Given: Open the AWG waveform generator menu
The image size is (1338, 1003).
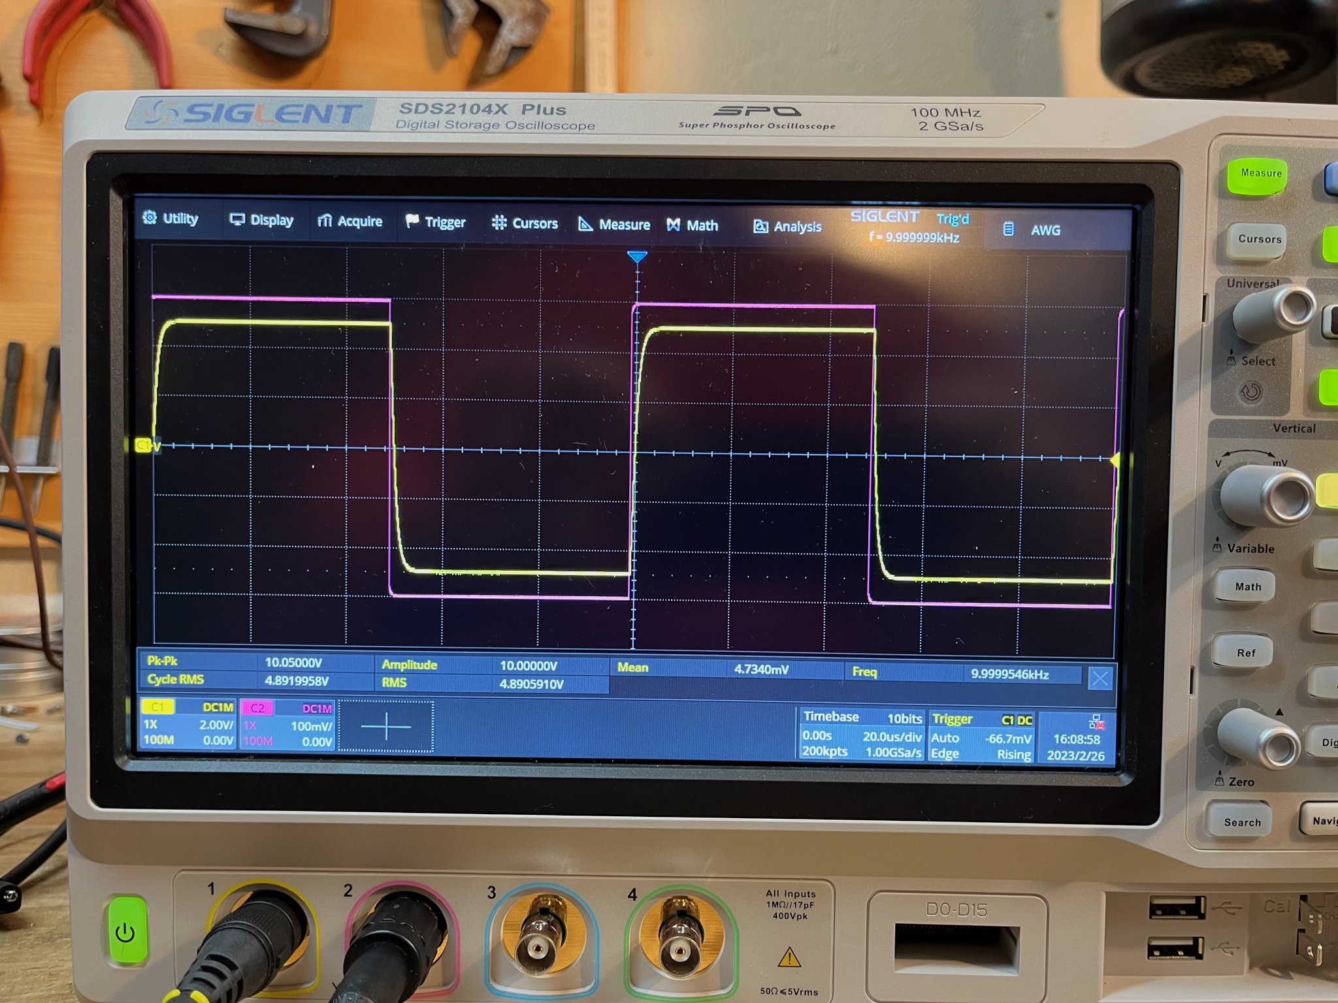Looking at the screenshot, I should click(1032, 230).
